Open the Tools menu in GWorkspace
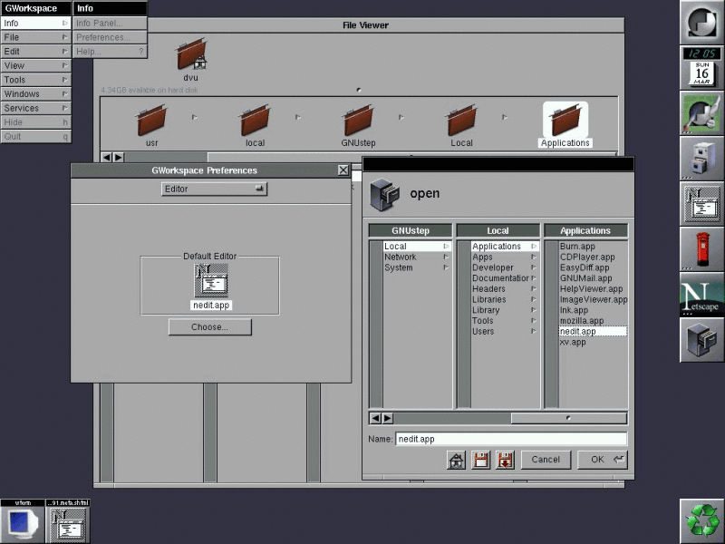 pos(35,80)
